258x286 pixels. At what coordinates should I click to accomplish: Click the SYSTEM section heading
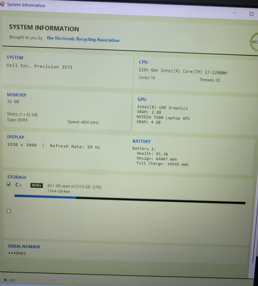point(15,58)
